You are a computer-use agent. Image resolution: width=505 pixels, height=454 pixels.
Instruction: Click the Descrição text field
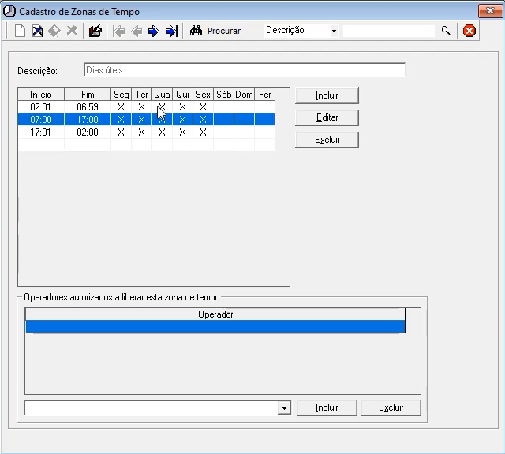(244, 70)
